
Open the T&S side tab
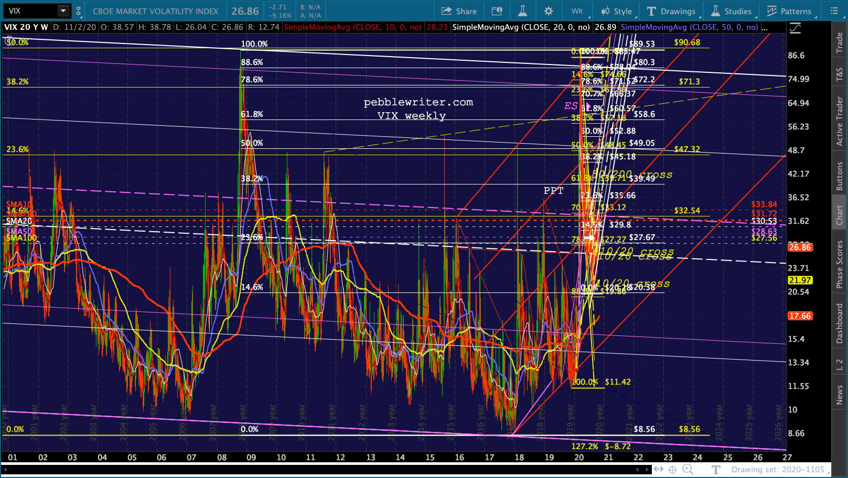tap(840, 75)
